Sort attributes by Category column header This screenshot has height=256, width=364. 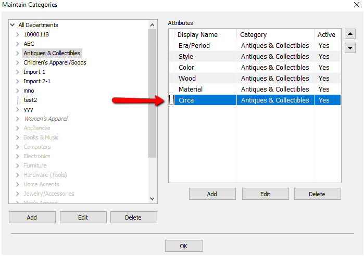point(275,34)
